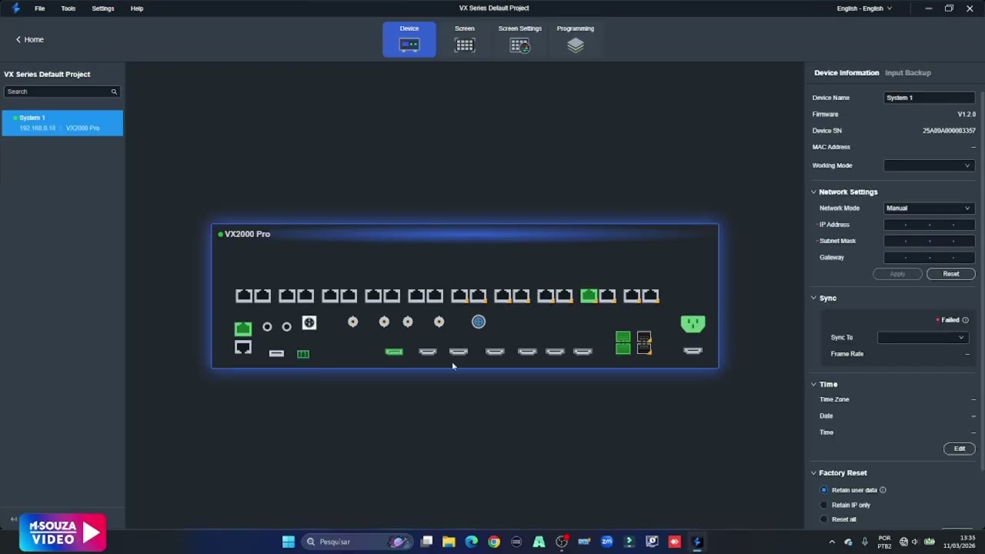Click the blue round connector icon on the device
Screen dimensions: 985x554
[479, 322]
